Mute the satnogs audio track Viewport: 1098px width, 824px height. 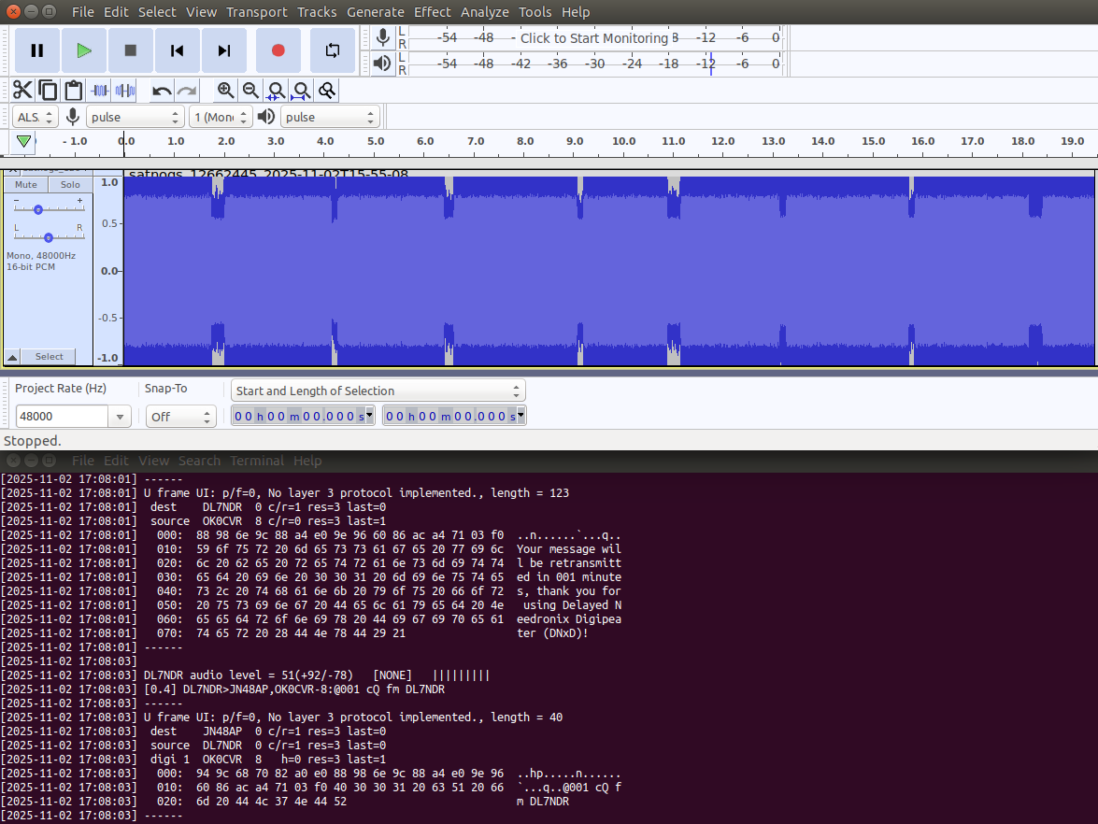click(26, 185)
